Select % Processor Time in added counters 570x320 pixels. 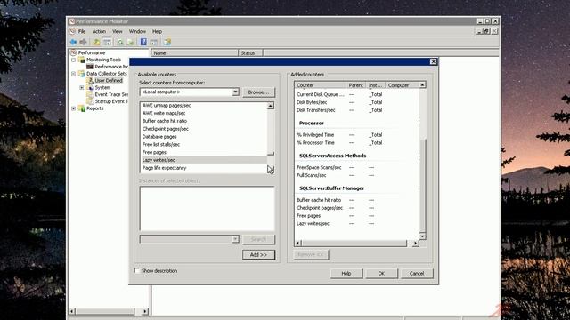357,142
